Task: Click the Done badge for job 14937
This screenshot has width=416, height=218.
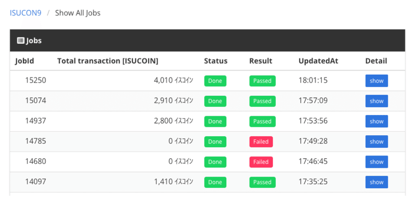Action: click(215, 121)
